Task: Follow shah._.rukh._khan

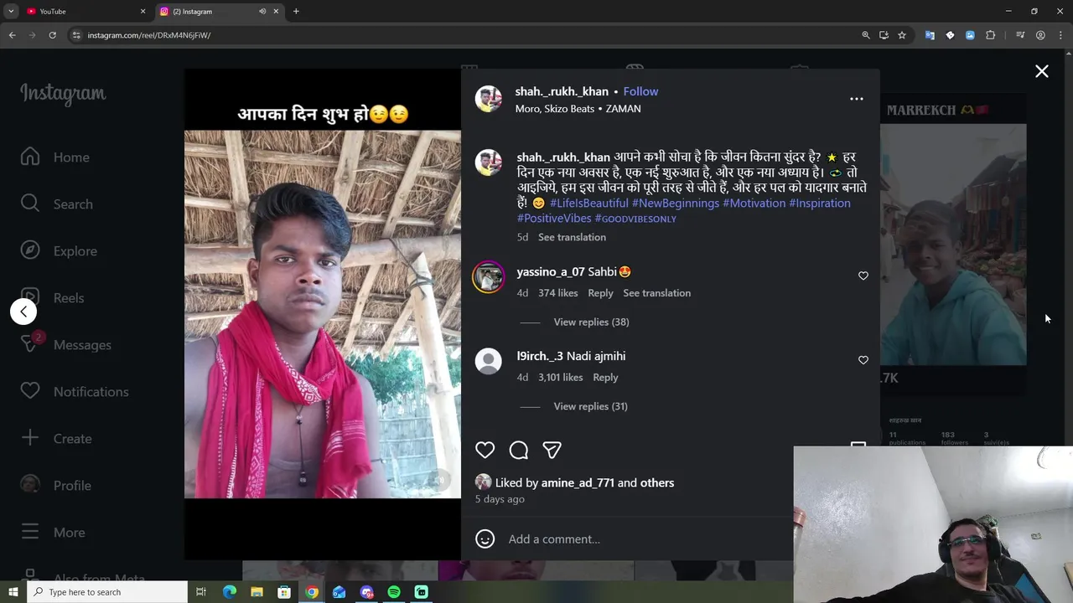Action: [640, 91]
